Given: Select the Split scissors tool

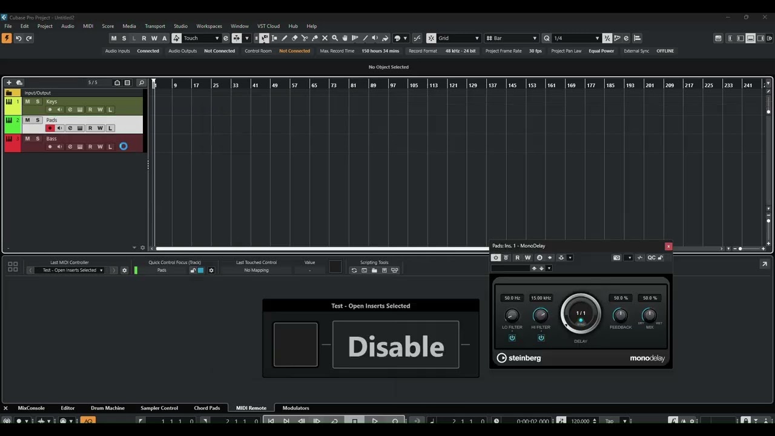Looking at the screenshot, I should coord(305,38).
